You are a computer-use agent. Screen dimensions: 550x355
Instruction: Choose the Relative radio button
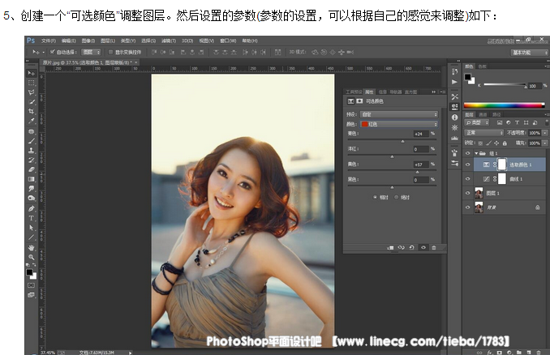pos(375,197)
